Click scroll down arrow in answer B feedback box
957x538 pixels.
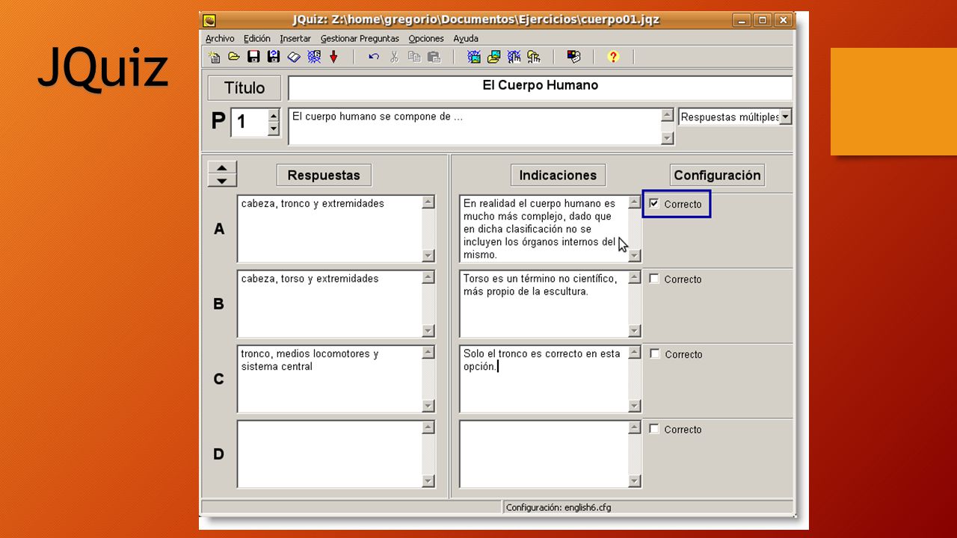tap(635, 331)
